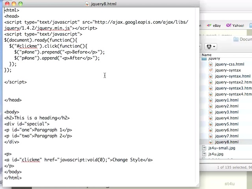Select jquery-syntax4 file icon in Finder
Viewport: 252px width, 189px height.
click(x=211, y=94)
